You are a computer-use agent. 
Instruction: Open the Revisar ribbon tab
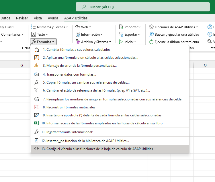(x=22, y=18)
